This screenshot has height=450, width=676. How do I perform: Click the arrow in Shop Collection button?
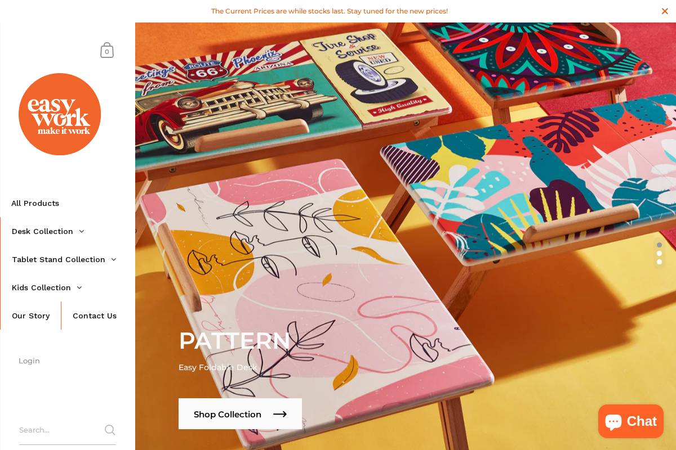[280, 415]
